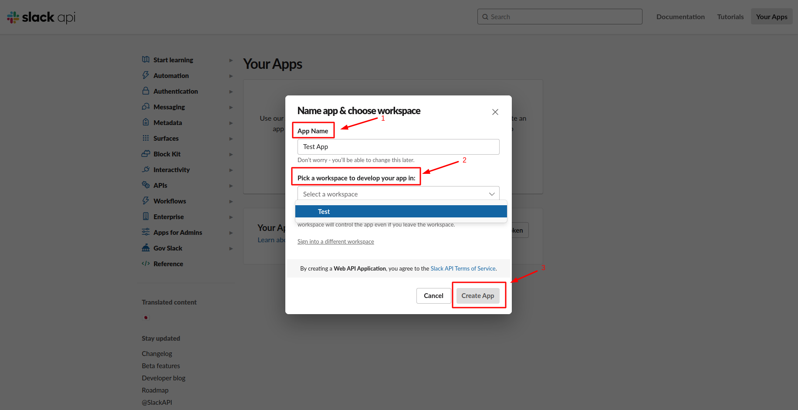Screen dimensions: 798x410
Task: Click the Authentication lock icon
Action: point(146,91)
